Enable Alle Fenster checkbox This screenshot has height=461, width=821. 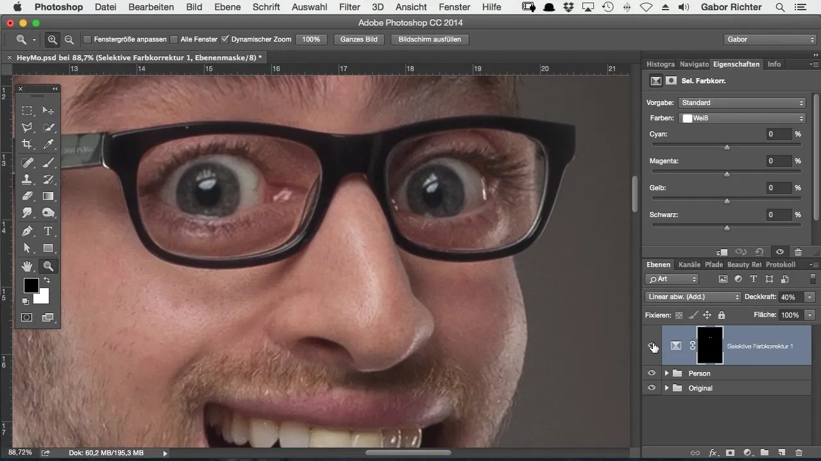point(174,39)
